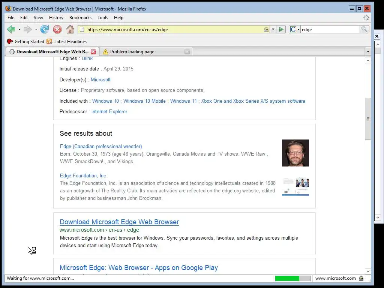Stop loading the page
Viewport: 384px width, 288px height.
[57, 29]
